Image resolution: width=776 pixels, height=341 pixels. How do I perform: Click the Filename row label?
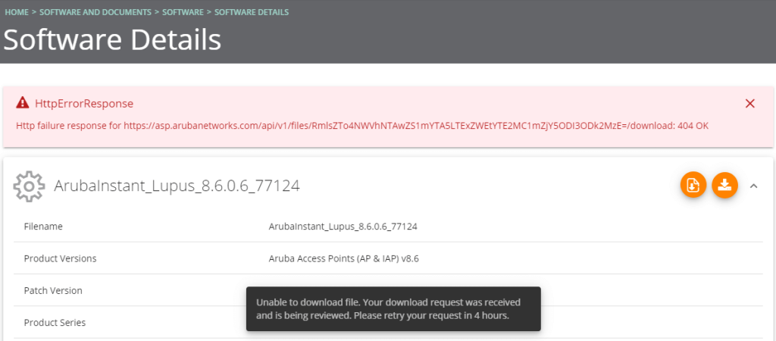point(43,227)
